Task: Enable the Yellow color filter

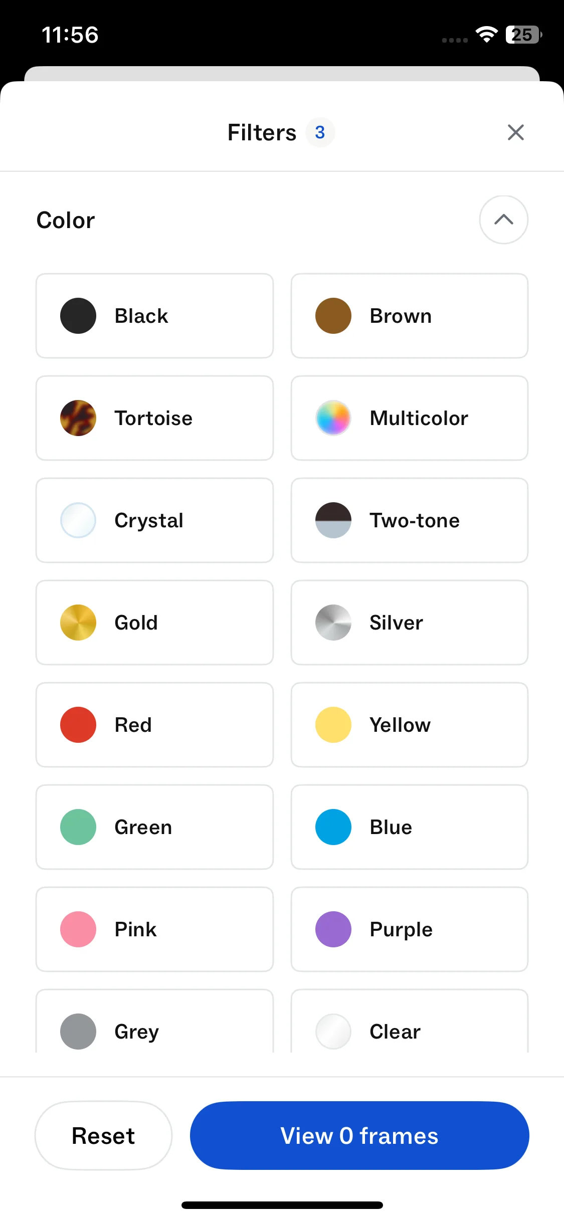Action: [x=409, y=725]
